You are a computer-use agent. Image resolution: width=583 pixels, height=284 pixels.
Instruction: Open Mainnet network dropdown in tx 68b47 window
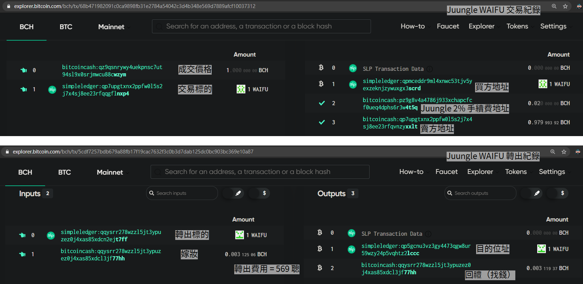(x=115, y=27)
